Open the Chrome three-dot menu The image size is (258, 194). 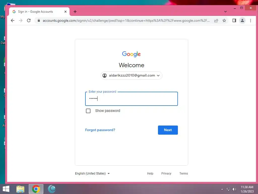[x=250, y=20]
